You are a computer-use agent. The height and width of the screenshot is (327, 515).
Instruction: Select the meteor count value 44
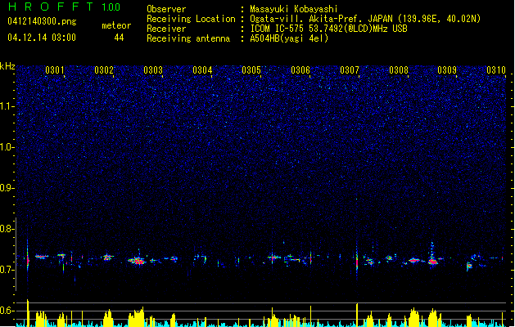119,38
